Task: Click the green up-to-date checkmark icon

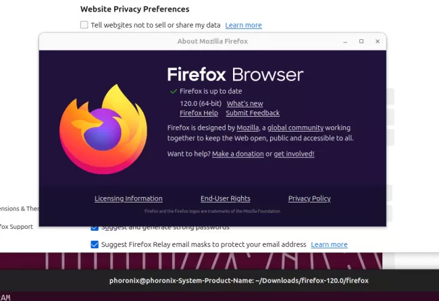Action: 174,91
